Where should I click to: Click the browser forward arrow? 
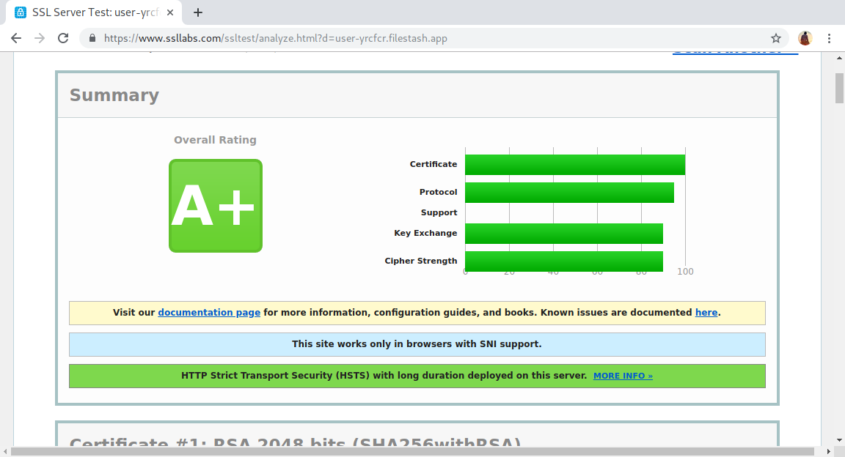pos(40,38)
